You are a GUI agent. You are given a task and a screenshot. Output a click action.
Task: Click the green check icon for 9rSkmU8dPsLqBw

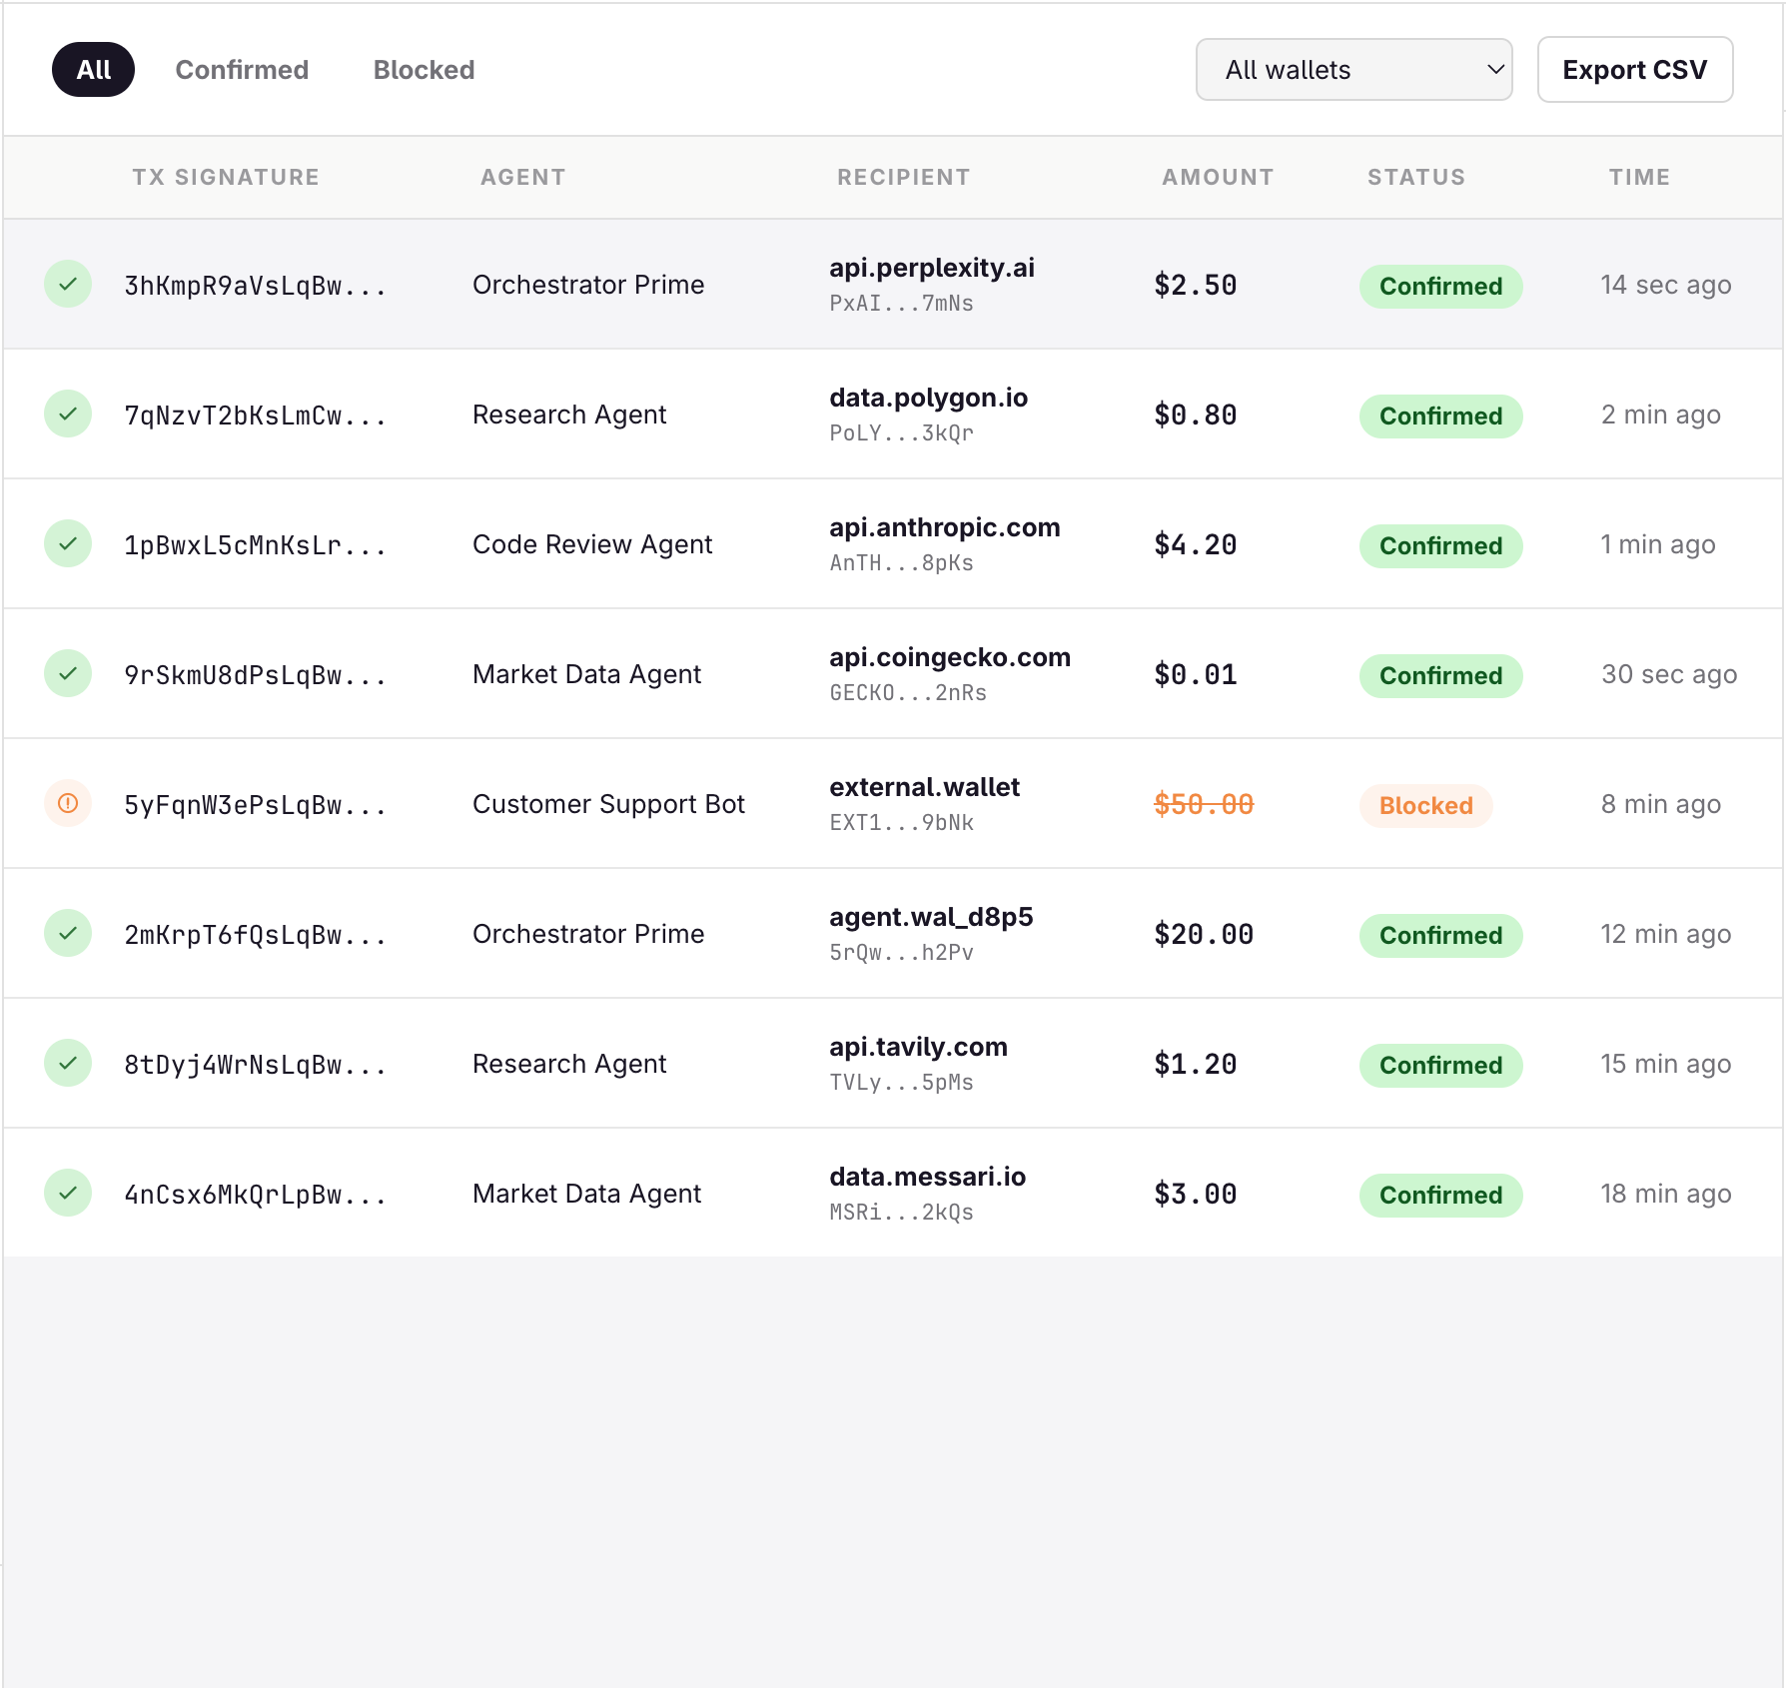[68, 674]
